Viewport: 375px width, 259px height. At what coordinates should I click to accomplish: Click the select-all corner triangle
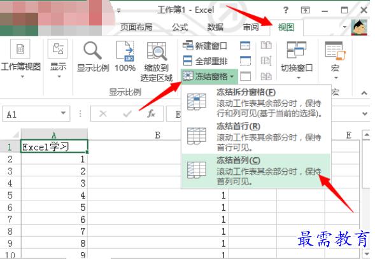(x=15, y=135)
